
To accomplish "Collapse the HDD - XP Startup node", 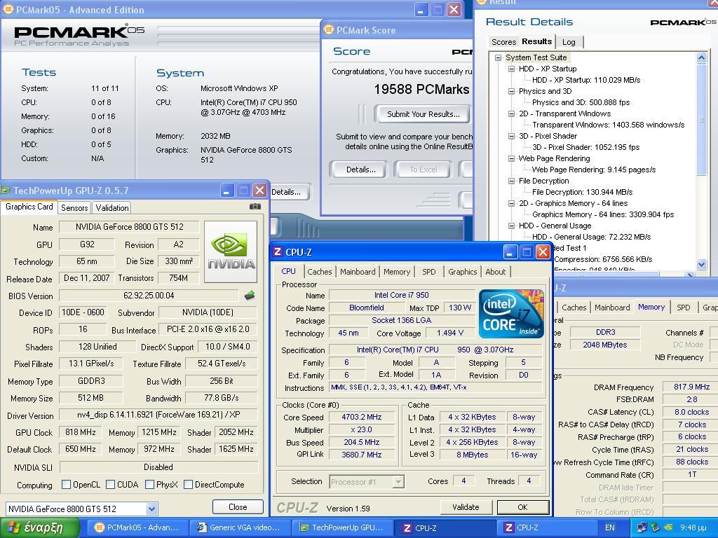I will point(511,69).
